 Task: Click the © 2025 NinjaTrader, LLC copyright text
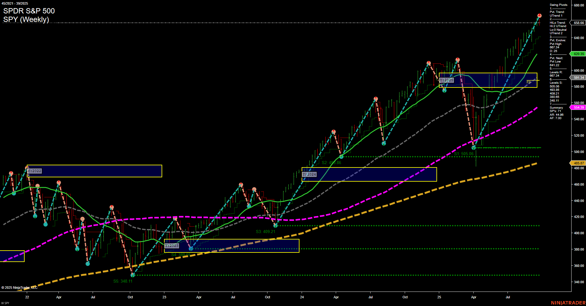[x=20, y=288]
